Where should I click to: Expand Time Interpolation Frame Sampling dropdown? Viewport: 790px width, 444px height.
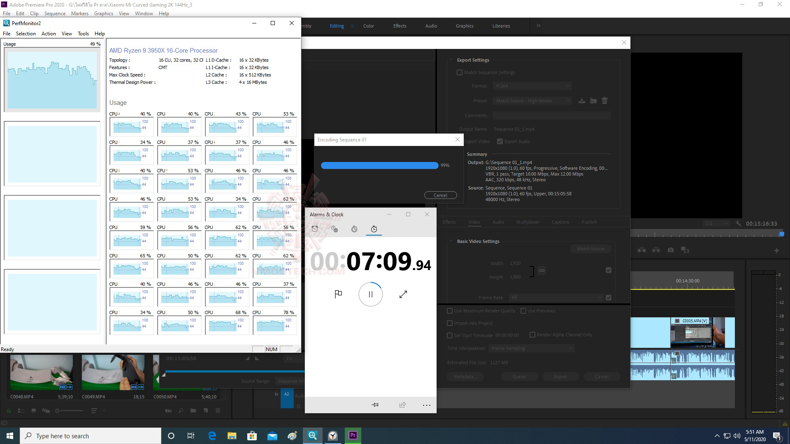coord(532,348)
